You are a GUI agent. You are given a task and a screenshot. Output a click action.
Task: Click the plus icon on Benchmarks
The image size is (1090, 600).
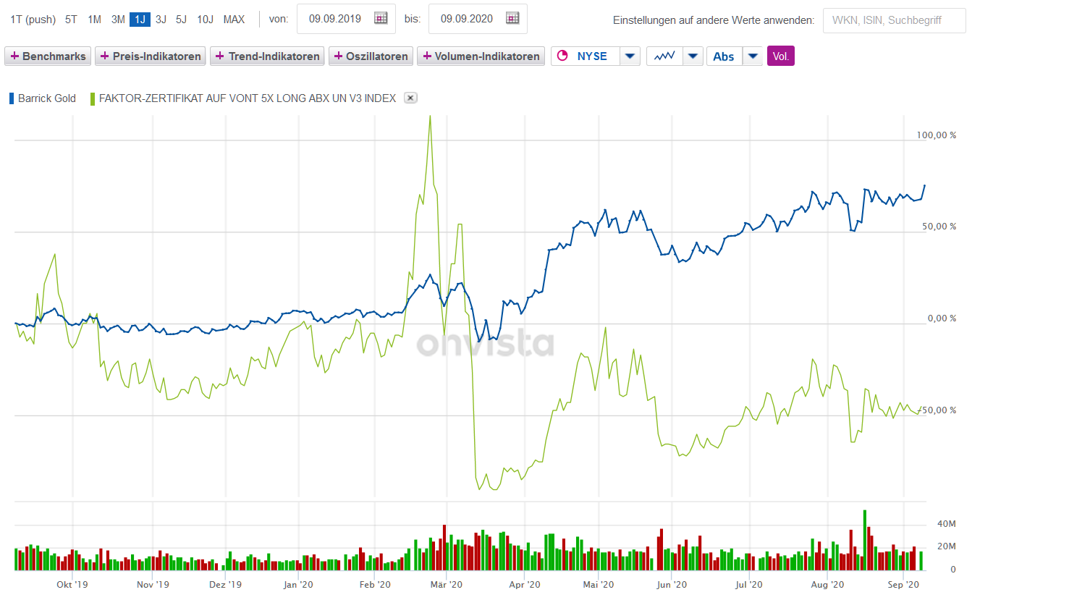(14, 56)
